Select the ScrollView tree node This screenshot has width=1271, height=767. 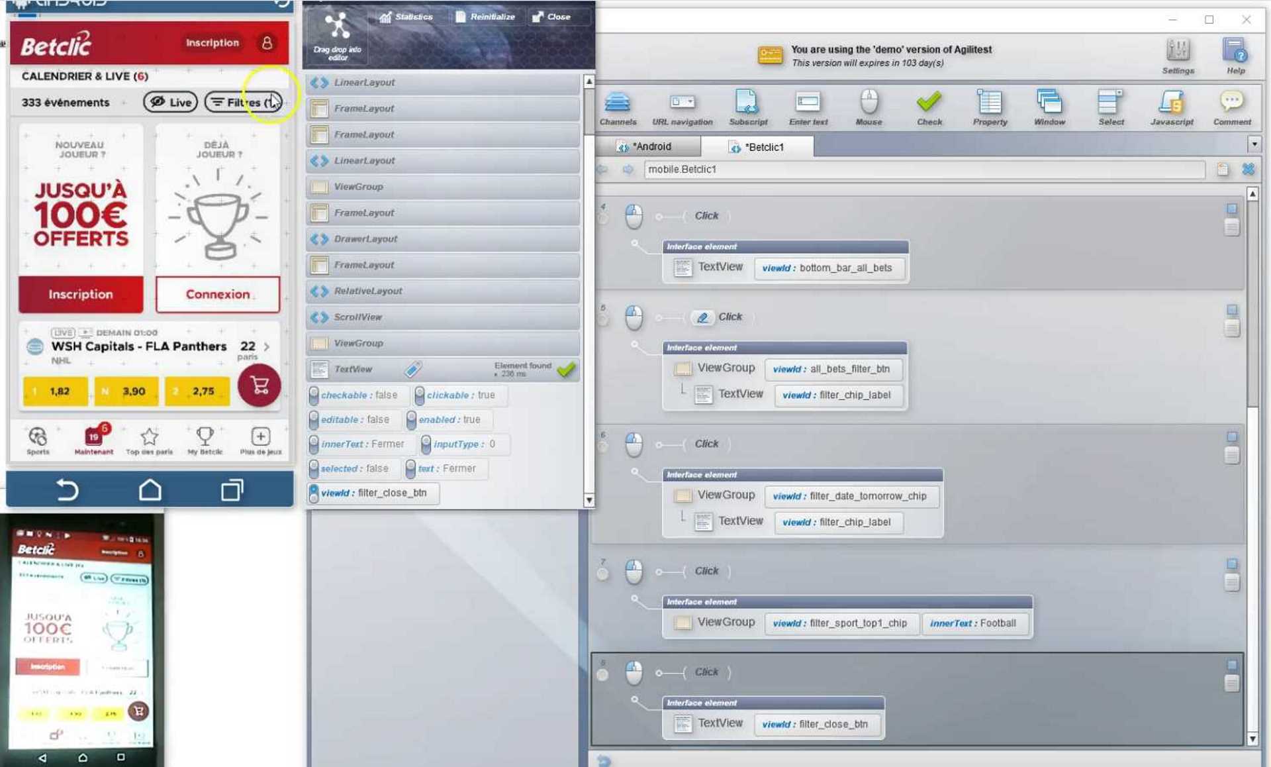pyautogui.click(x=443, y=317)
